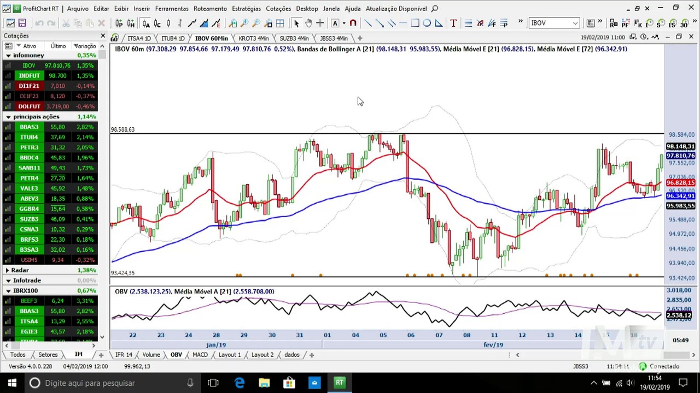This screenshot has width=700, height=393.
Task: Toggle the magnet snap tool
Action: 353,23
